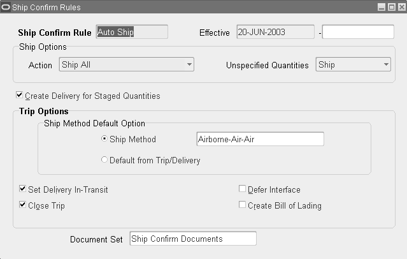
Task: Click the Ship Confirm Rule name field
Action: pos(132,32)
